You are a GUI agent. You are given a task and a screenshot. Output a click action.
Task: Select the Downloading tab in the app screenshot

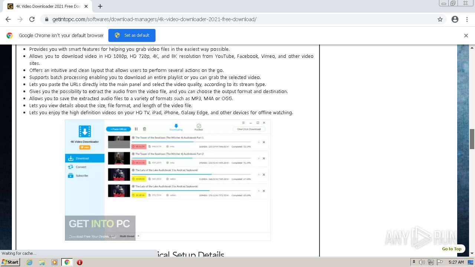[x=176, y=128]
